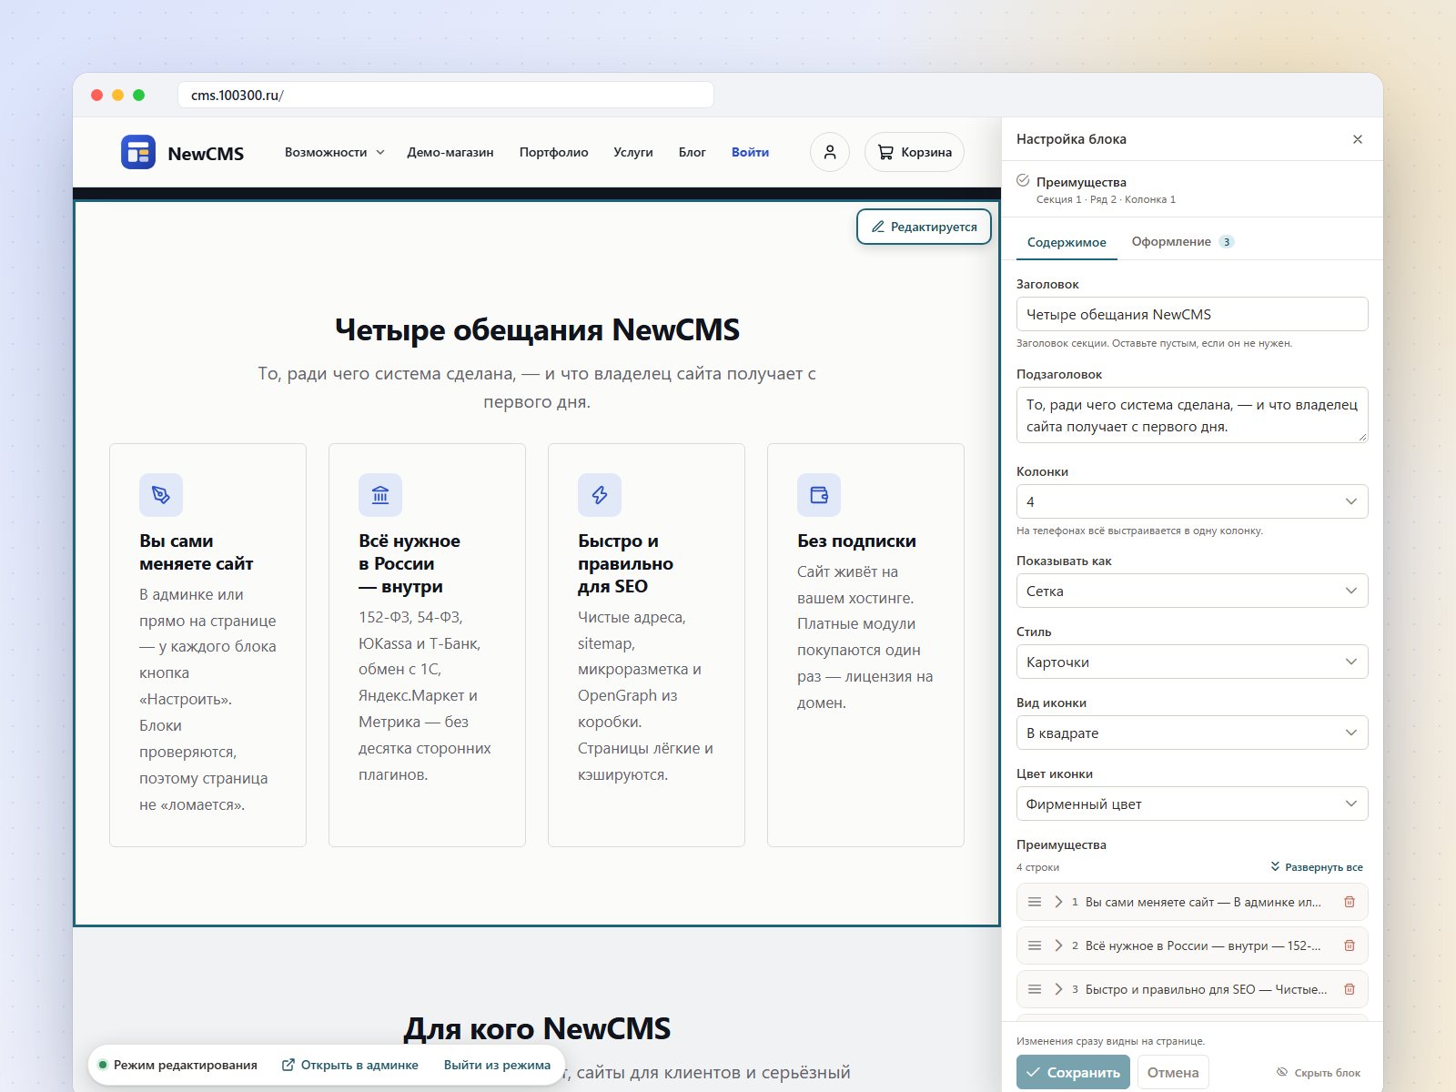Open the 'Возможности' dropdown menu
This screenshot has height=1092, width=1456.
pyautogui.click(x=335, y=152)
